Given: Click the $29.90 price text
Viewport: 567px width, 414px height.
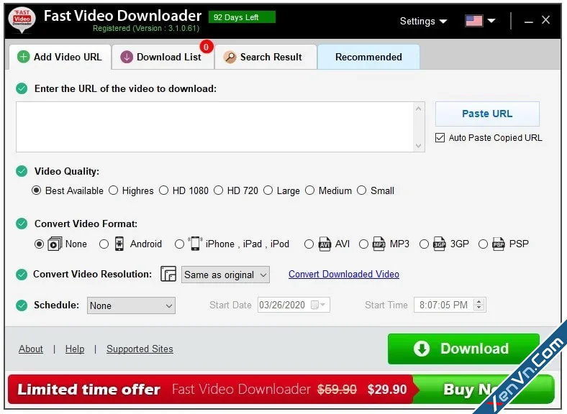Looking at the screenshot, I should point(387,390).
